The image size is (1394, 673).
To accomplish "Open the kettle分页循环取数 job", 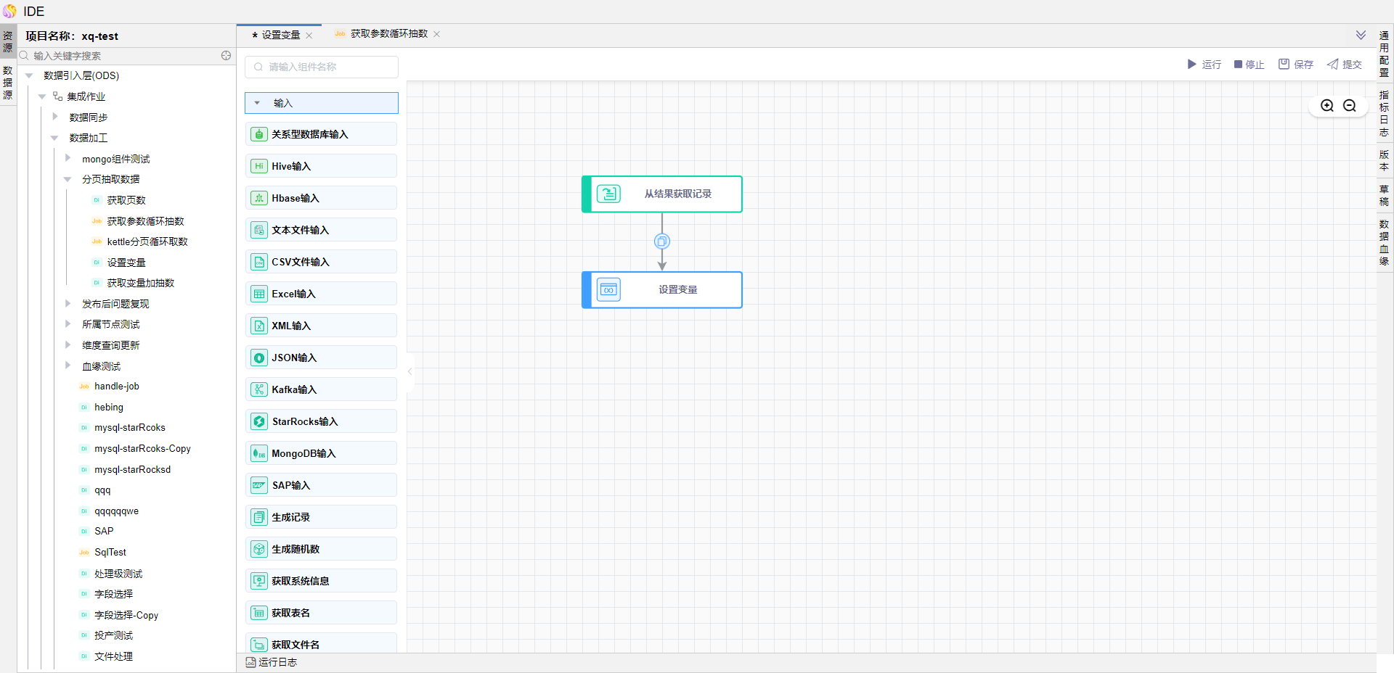I will pyautogui.click(x=147, y=241).
